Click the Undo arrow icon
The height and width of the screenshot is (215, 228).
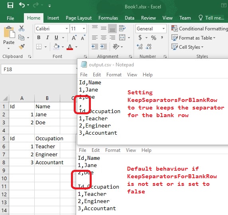pyautogui.click(x=22, y=5)
